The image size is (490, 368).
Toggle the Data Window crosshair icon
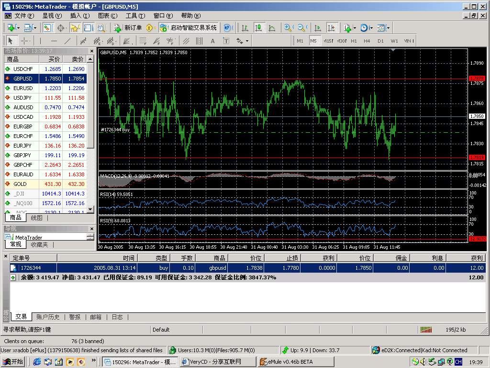click(x=61, y=28)
